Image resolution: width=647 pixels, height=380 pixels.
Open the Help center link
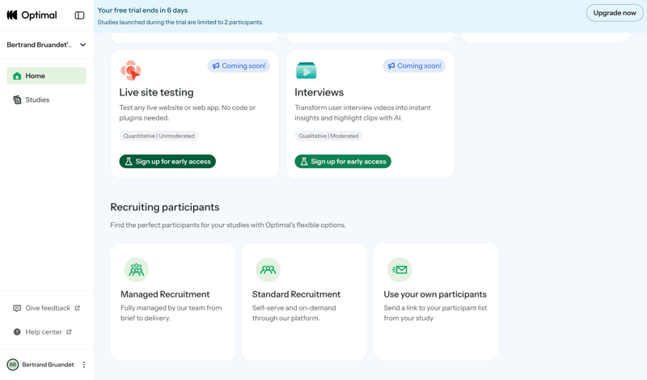(x=43, y=332)
